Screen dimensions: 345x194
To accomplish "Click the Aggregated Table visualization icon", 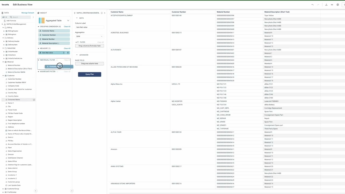I will click(x=42, y=20).
